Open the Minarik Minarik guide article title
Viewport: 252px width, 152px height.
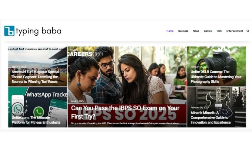pyautogui.click(x=210, y=117)
